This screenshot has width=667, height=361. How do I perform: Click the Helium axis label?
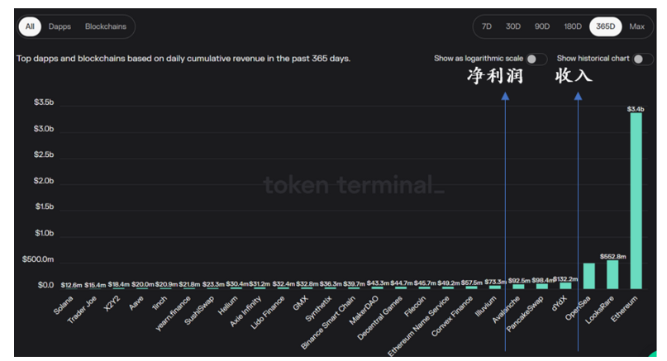click(x=227, y=306)
